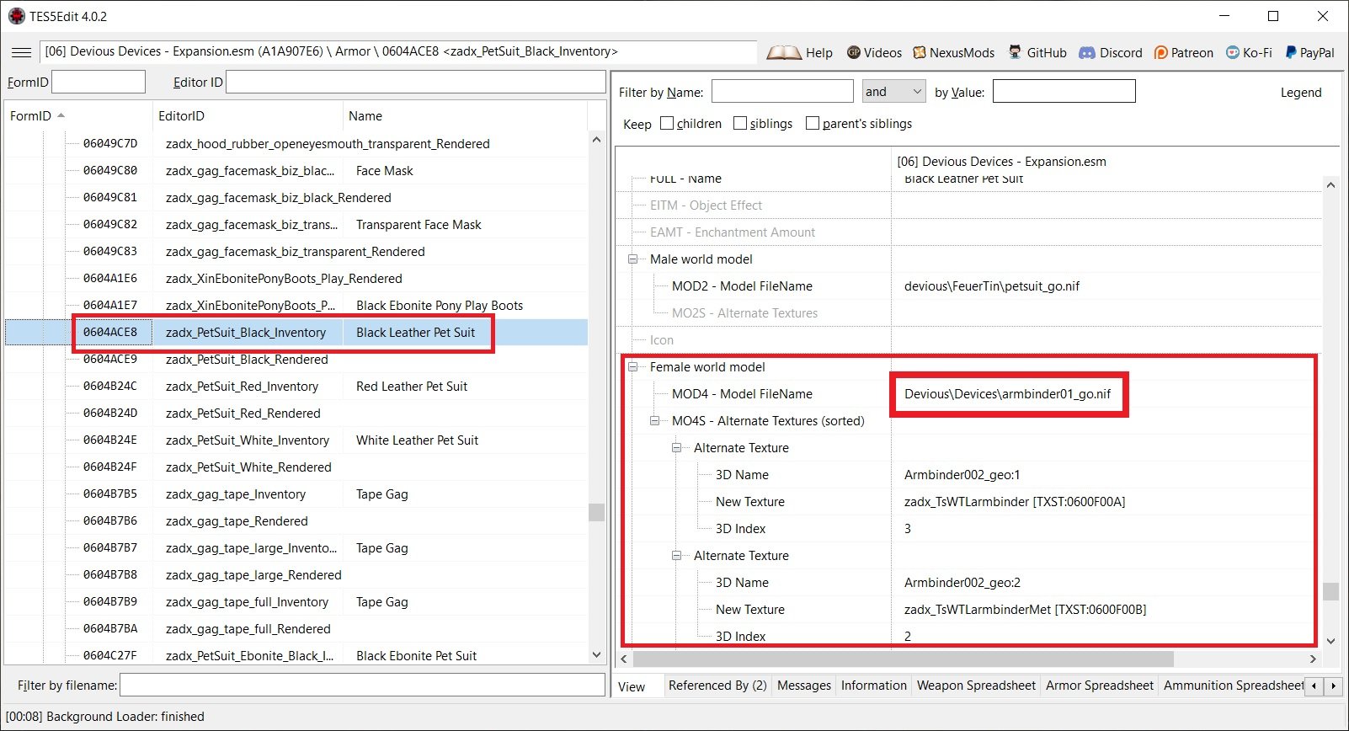The height and width of the screenshot is (731, 1349).
Task: Click the Devious Devices - Expansion.esm column header
Action: pyautogui.click(x=1113, y=161)
